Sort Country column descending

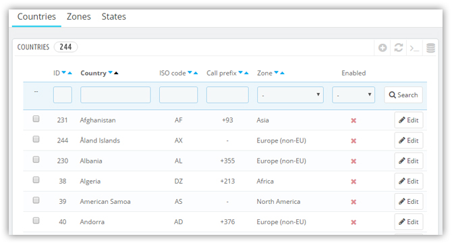(111, 72)
